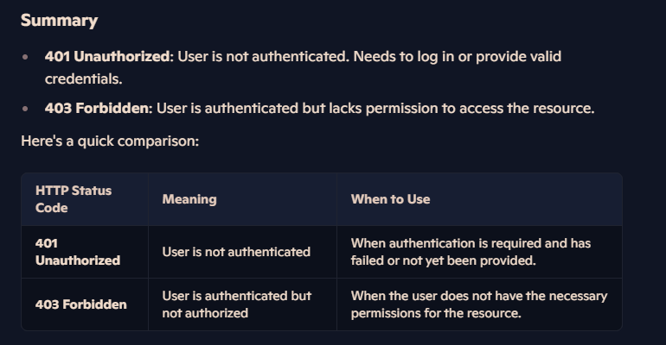Select the 401 Unauthorized bullet label
This screenshot has height=345, width=666.
click(x=109, y=57)
